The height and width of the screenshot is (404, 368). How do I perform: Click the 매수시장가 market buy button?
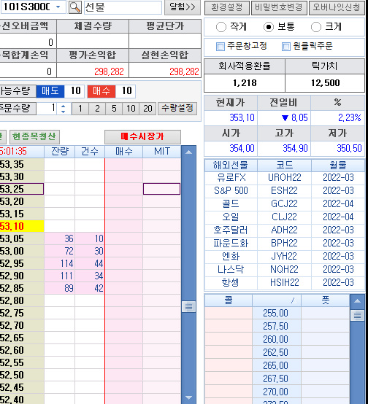point(142,136)
